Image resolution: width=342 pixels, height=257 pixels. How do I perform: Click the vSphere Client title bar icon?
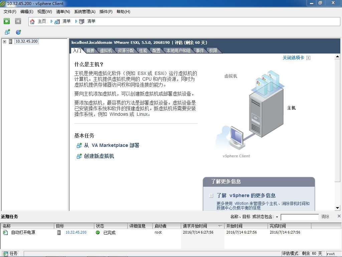point(3,3)
